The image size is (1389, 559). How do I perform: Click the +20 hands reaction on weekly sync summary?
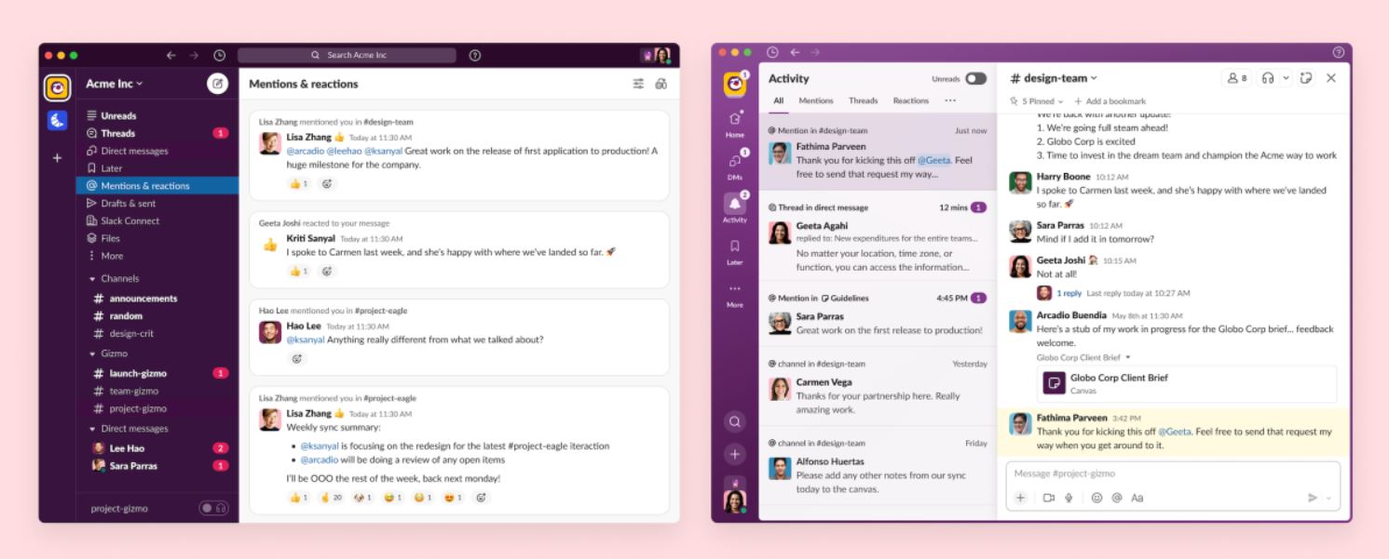click(332, 498)
